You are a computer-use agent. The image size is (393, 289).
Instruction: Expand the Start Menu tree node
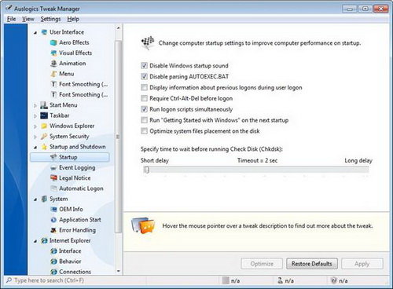pyautogui.click(x=35, y=105)
